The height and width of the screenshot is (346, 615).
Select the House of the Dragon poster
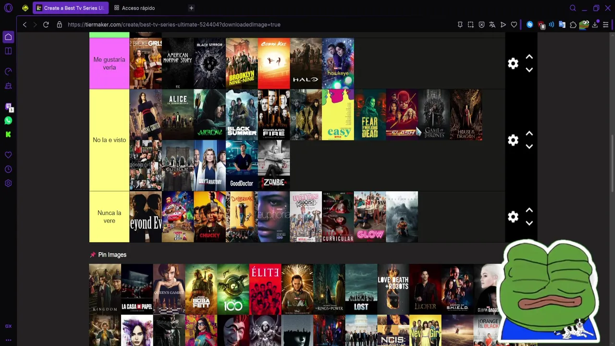466,114
